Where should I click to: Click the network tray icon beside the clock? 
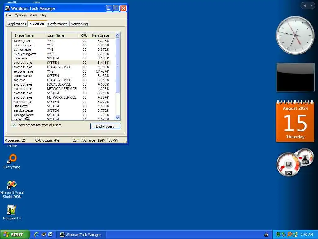click(x=295, y=234)
